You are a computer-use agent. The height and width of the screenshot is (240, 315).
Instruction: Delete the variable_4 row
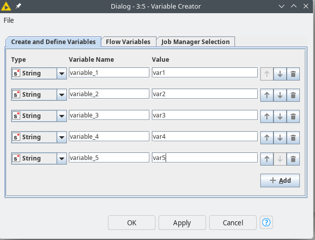tap(293, 137)
